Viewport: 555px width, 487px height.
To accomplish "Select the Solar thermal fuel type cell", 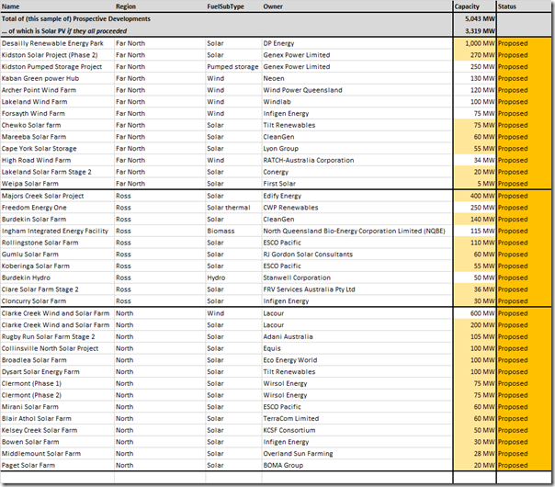I will [233, 208].
